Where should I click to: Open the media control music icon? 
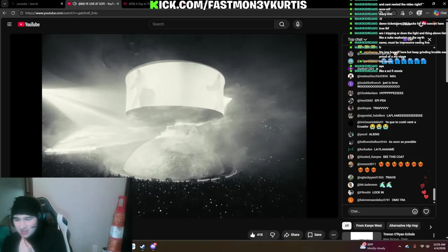(x=402, y=13)
